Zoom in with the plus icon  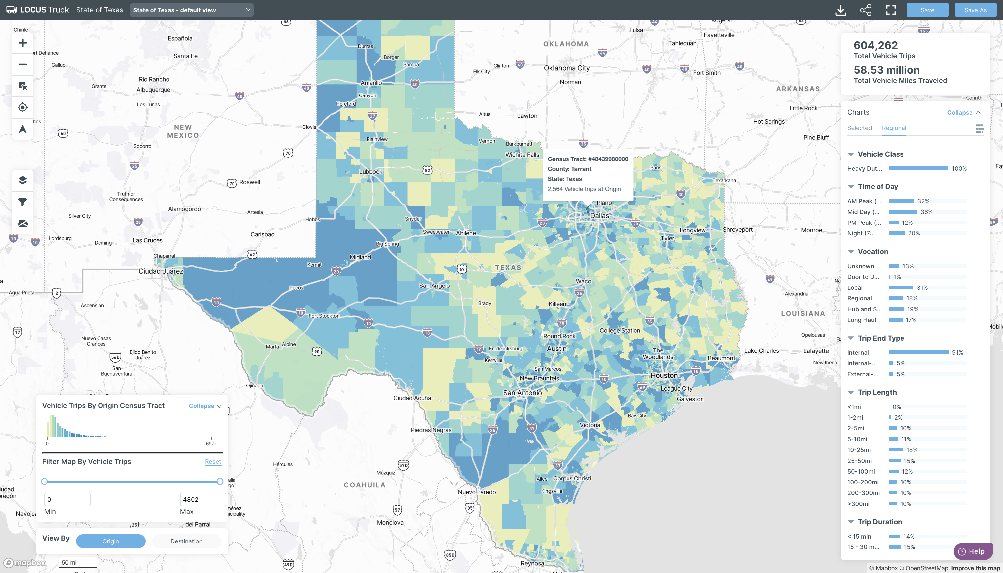point(23,43)
